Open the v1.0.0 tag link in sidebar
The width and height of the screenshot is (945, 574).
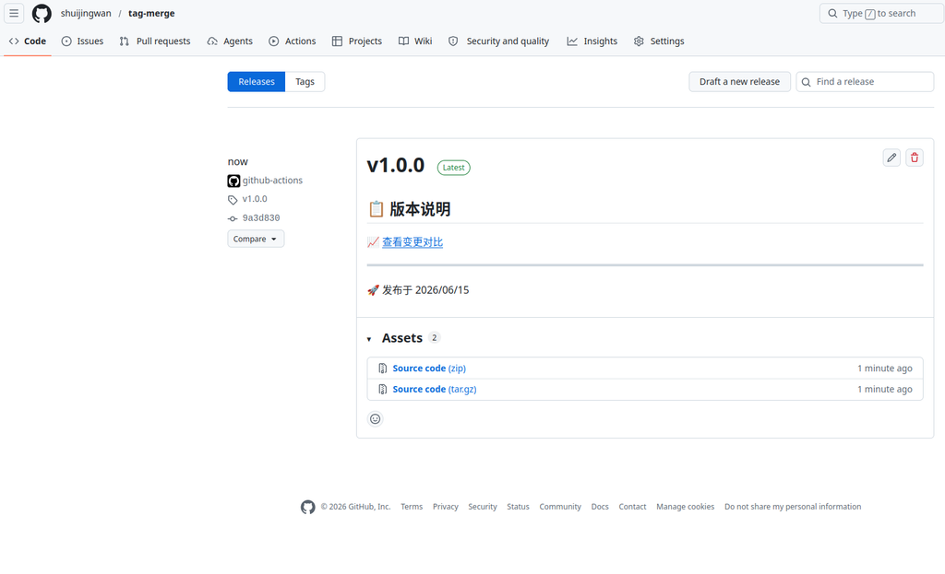coord(255,199)
